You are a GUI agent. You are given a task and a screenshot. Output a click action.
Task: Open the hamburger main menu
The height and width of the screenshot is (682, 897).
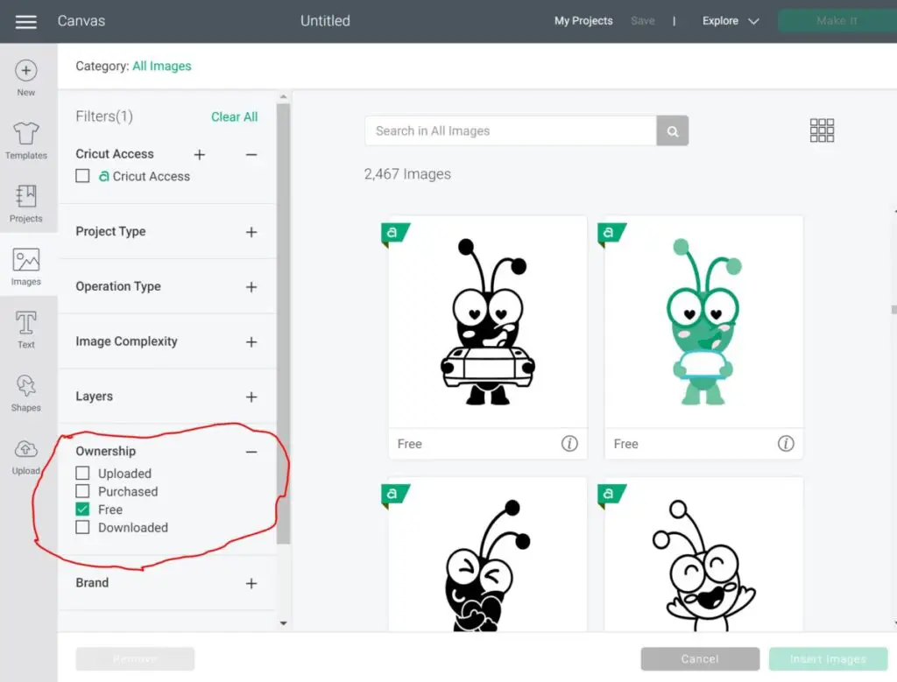(x=25, y=22)
